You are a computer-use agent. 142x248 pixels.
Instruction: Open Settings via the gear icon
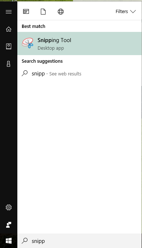coord(9,207)
